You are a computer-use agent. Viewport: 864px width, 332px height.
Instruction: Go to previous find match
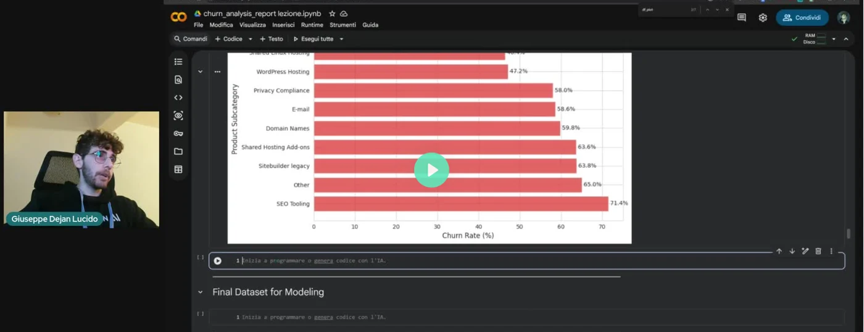point(708,10)
